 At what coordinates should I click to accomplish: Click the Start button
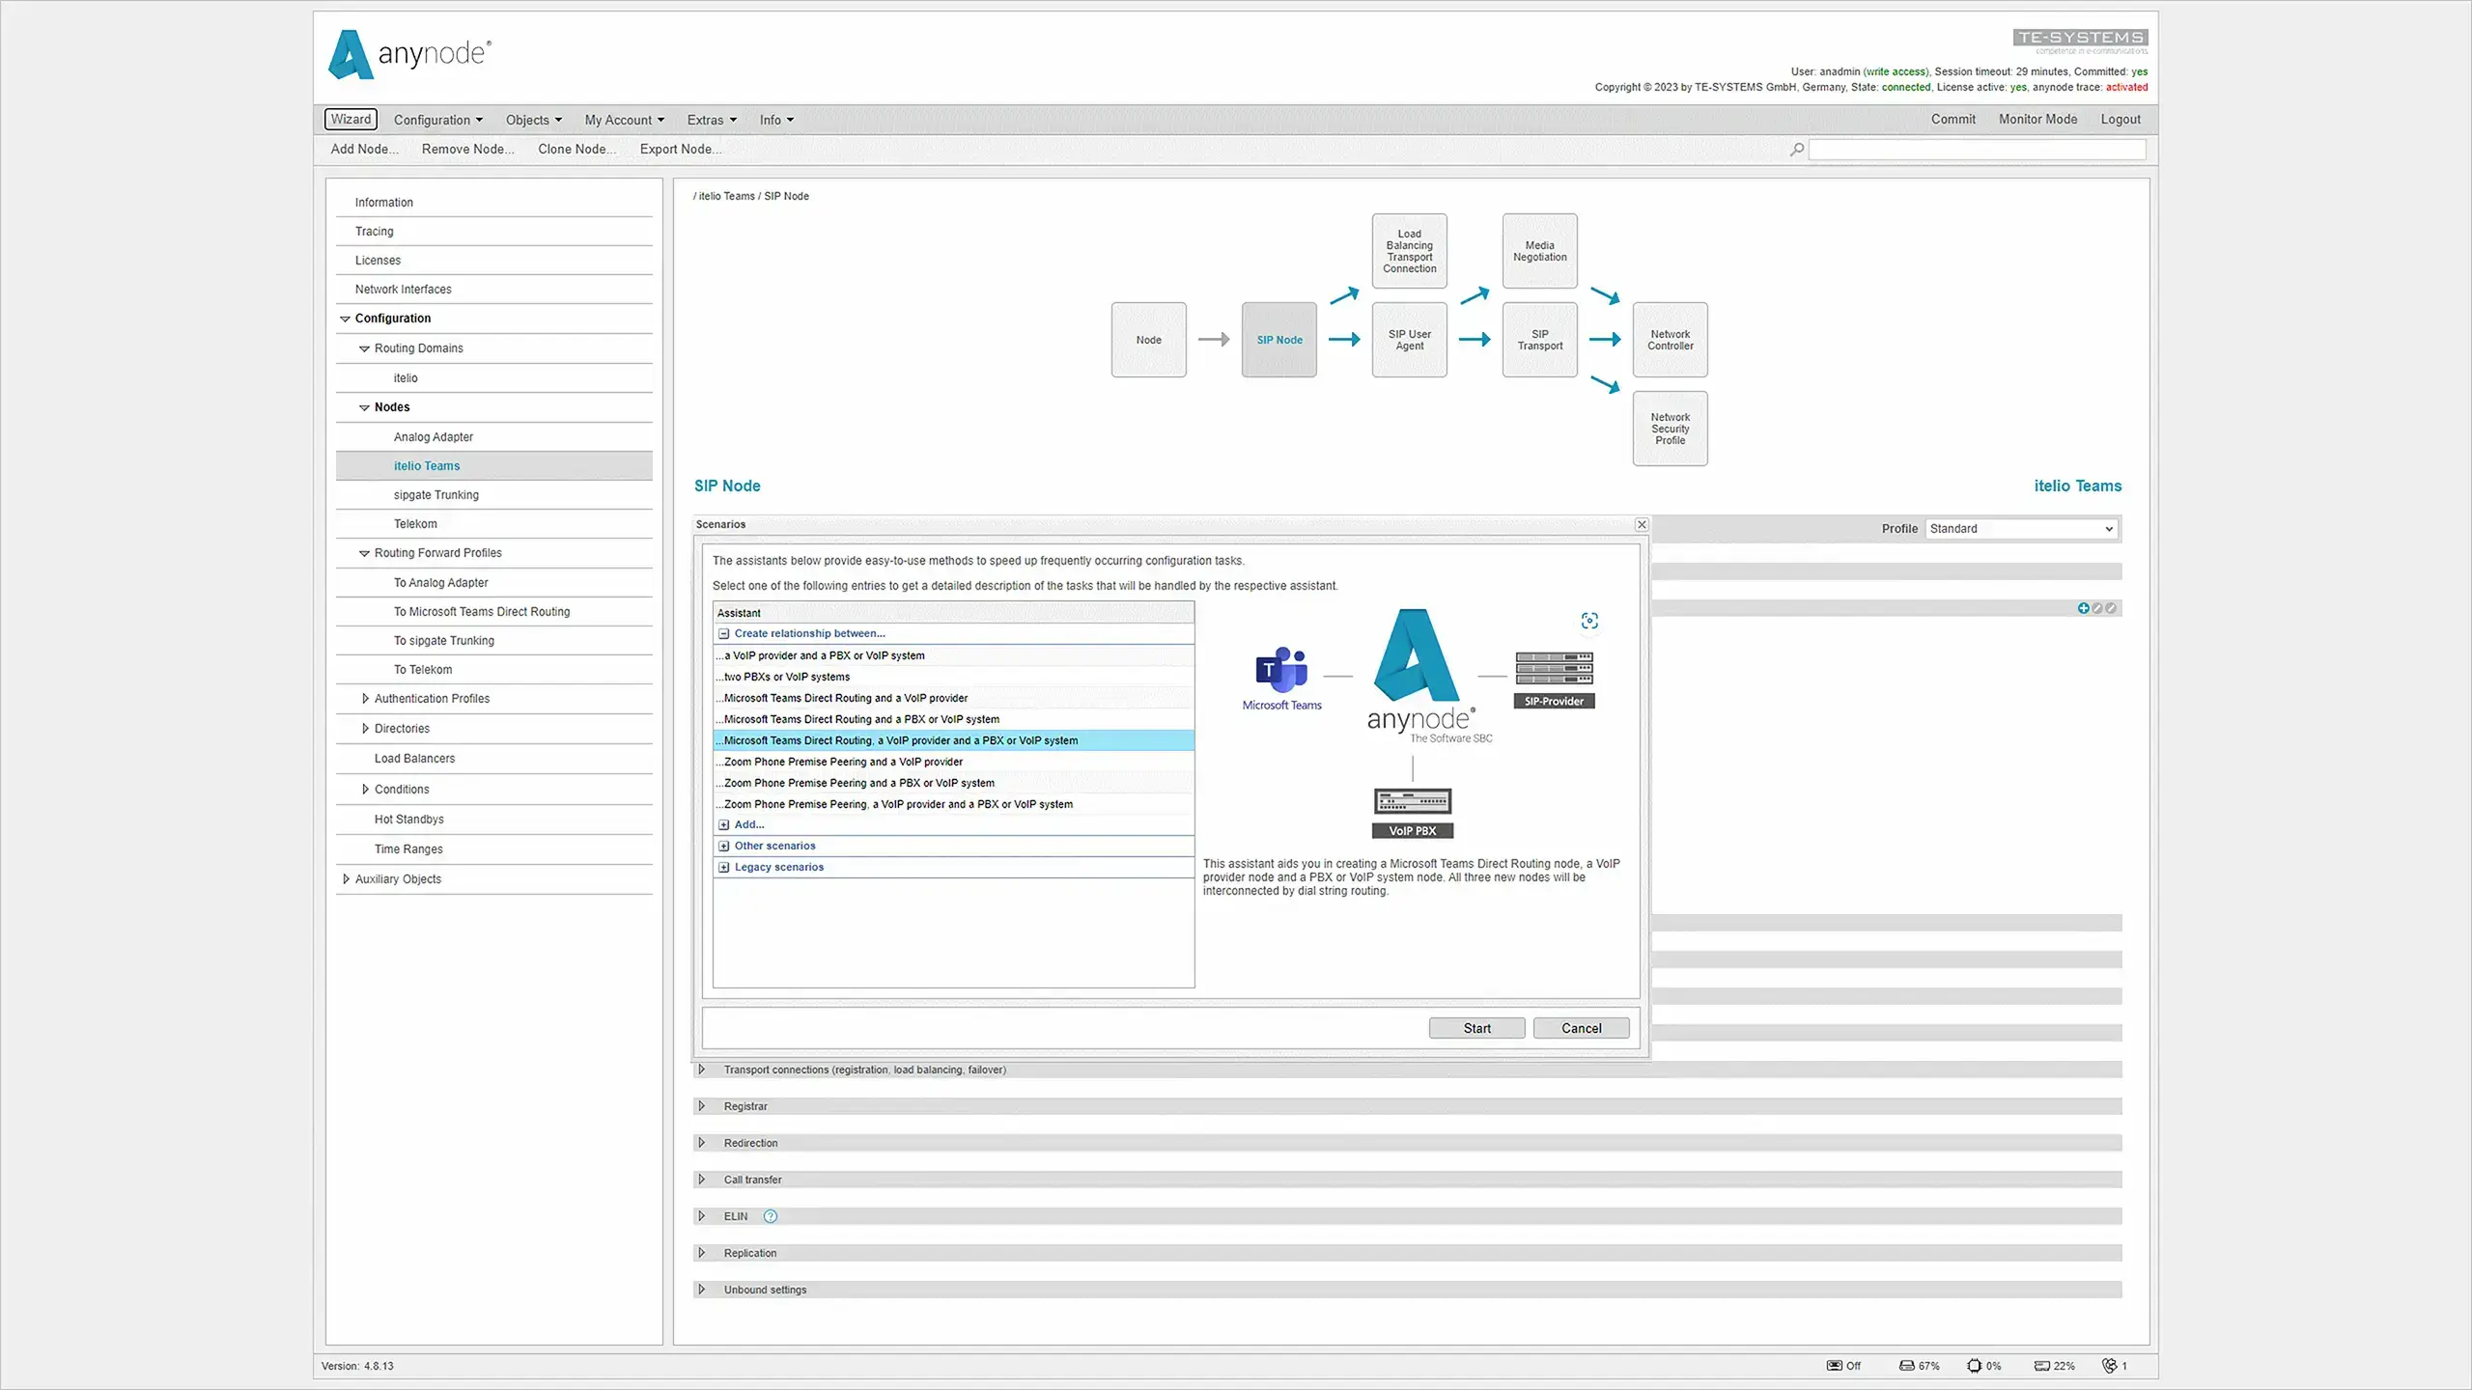1476,1028
